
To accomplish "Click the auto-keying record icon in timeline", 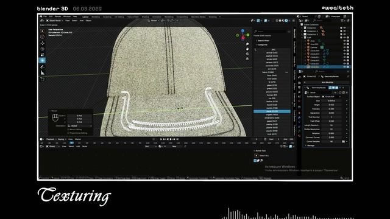I will (154, 139).
